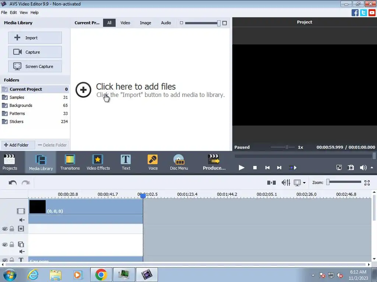Lock the video effects track

pyautogui.click(x=11, y=229)
